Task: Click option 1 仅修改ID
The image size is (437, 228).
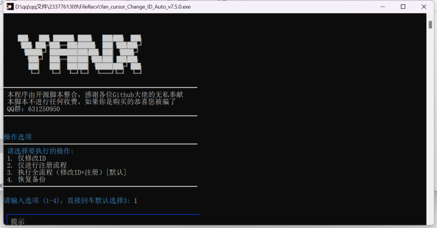Action: click(x=27, y=159)
